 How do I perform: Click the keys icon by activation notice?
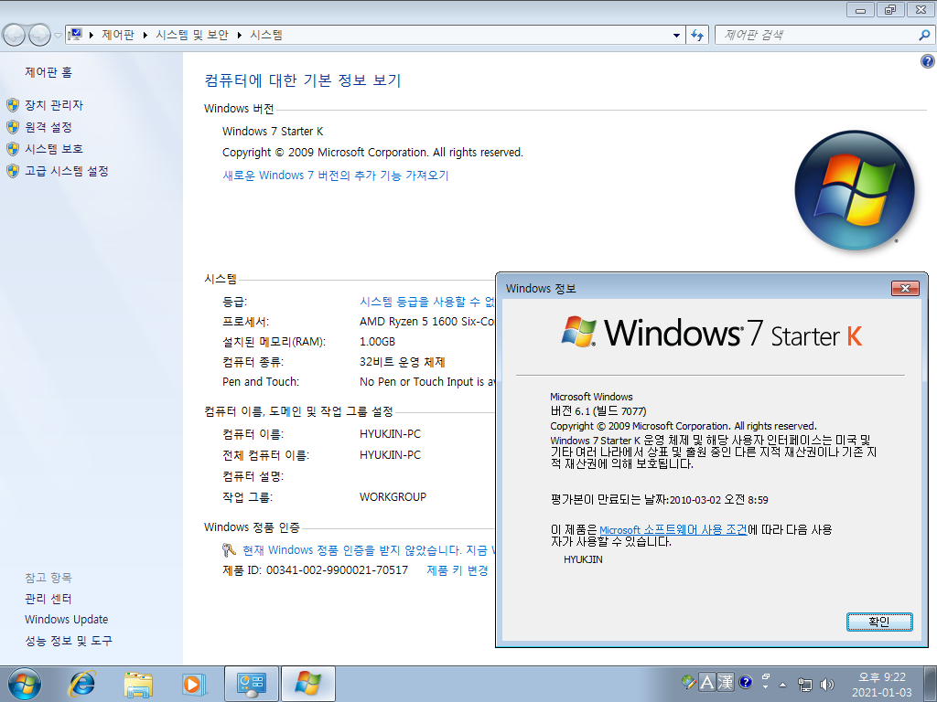(229, 549)
